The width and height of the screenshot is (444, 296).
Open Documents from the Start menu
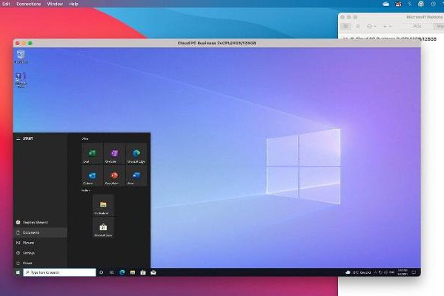coord(40,232)
